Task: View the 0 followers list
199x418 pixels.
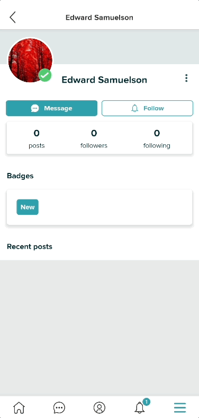Action: pos(94,138)
